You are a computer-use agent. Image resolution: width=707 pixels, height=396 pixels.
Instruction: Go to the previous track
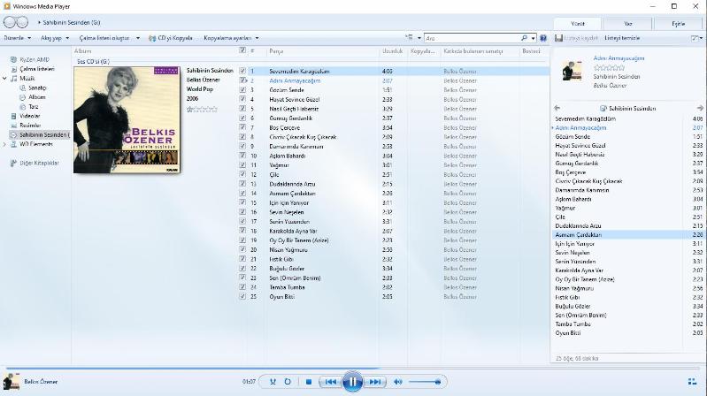(x=330, y=382)
